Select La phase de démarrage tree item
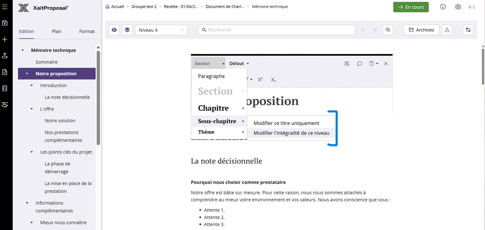 click(x=58, y=168)
